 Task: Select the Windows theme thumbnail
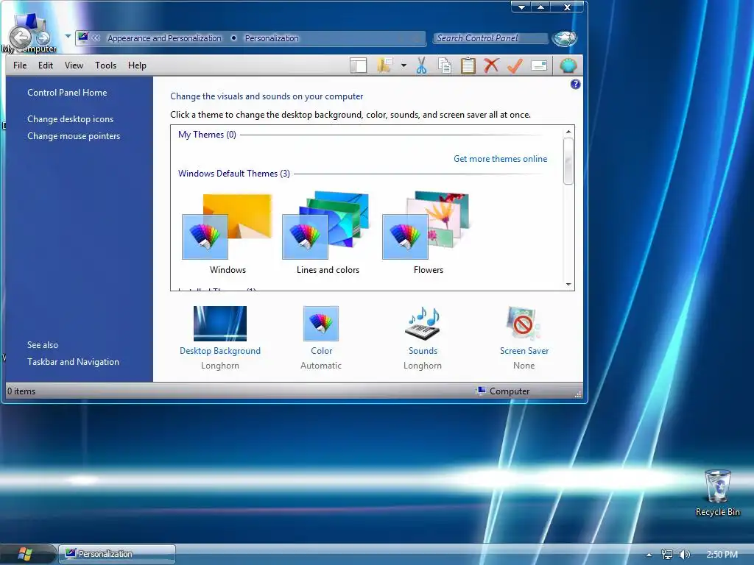228,233
